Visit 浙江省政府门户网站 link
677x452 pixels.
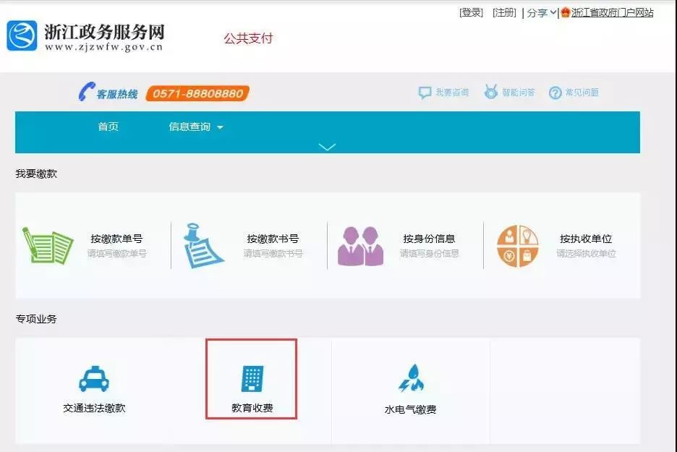point(612,13)
